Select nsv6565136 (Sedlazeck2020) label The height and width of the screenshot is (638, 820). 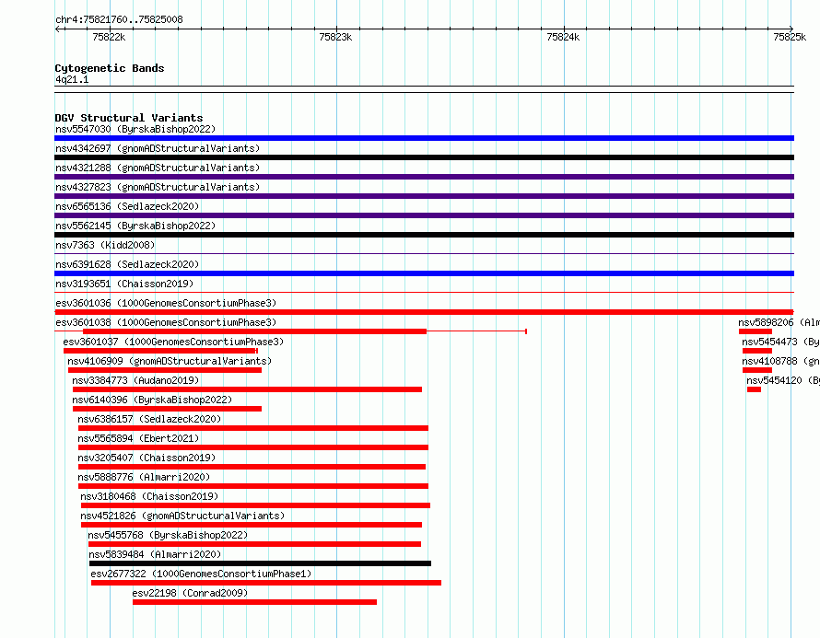tap(127, 206)
